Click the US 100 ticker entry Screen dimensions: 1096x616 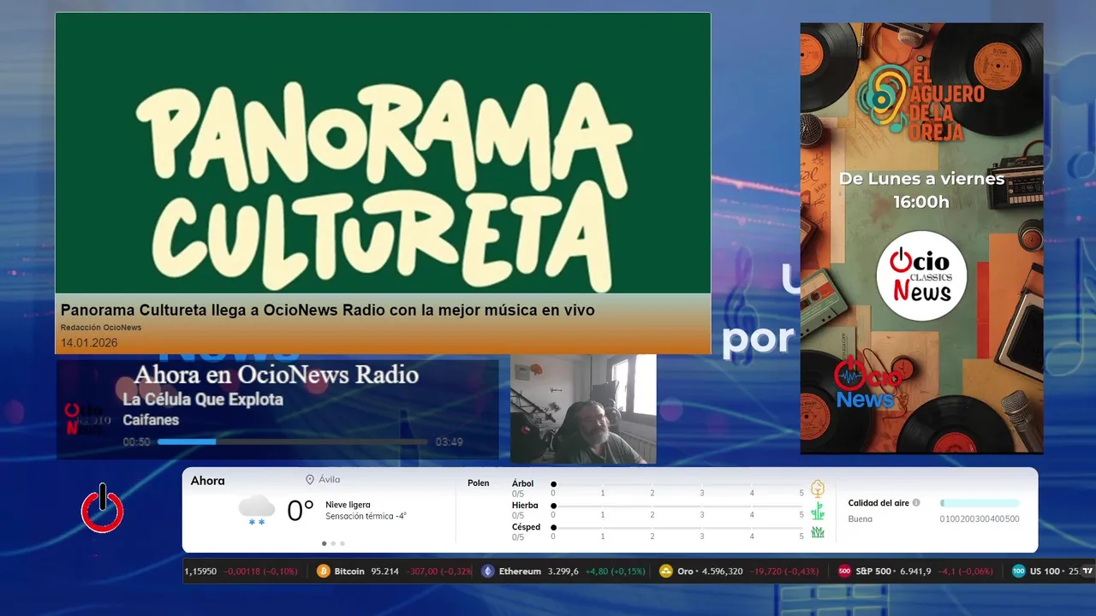click(x=1046, y=571)
